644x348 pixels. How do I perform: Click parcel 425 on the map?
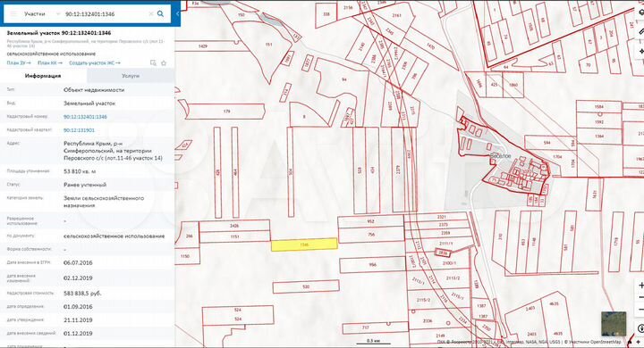(x=494, y=85)
